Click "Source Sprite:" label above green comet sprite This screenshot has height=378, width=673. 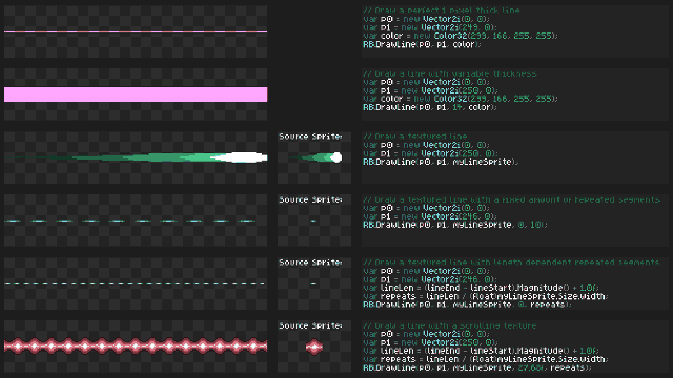pos(311,137)
